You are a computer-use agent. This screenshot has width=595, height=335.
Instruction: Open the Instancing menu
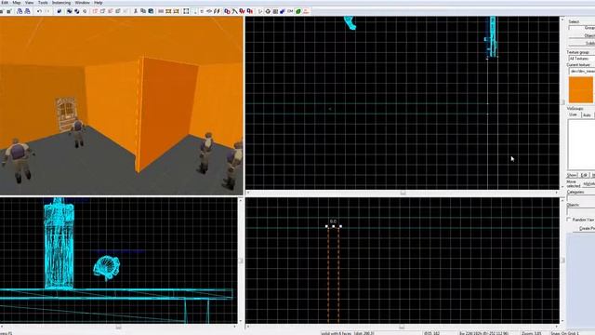61,3
